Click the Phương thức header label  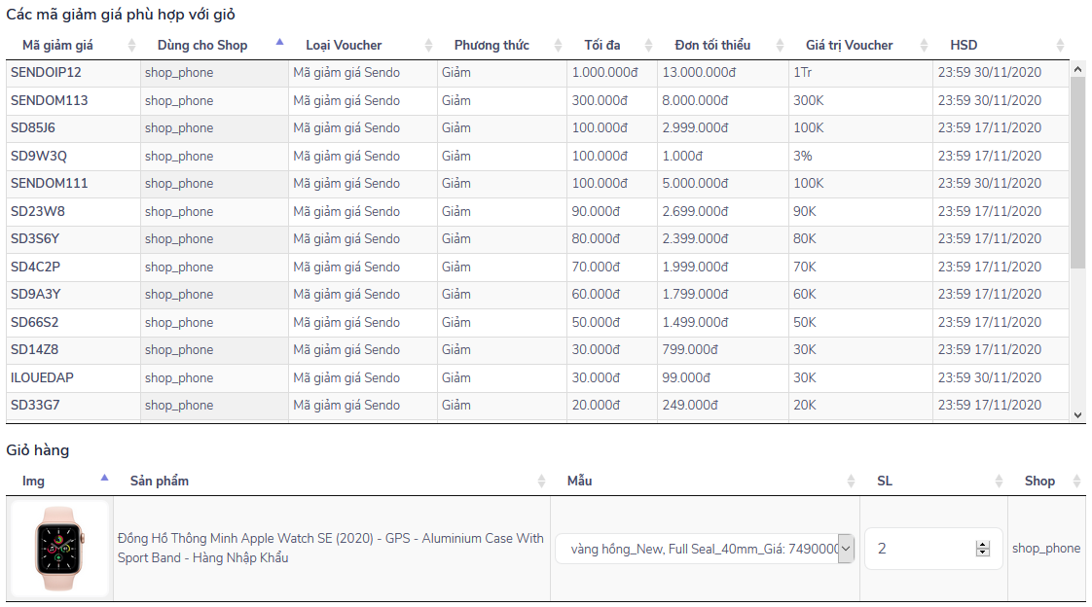(x=491, y=46)
